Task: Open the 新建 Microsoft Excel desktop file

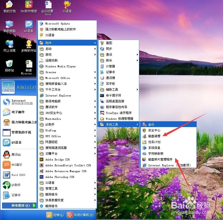Action: (29, 67)
